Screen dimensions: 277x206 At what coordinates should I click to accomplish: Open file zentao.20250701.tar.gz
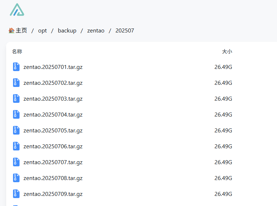[x=53, y=67]
